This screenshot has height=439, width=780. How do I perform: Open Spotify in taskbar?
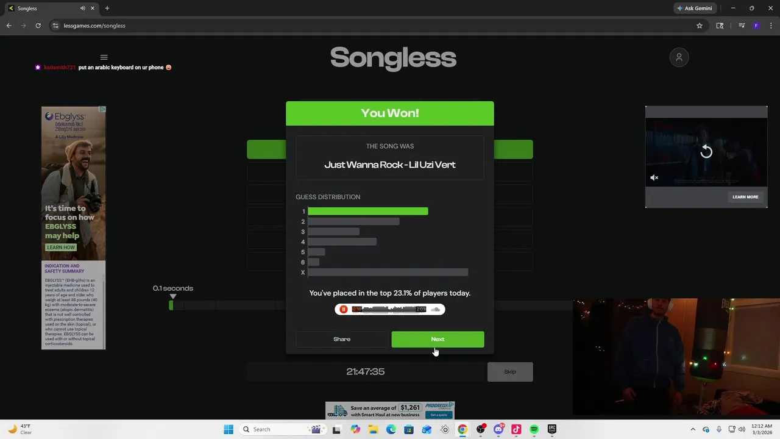pyautogui.click(x=534, y=429)
